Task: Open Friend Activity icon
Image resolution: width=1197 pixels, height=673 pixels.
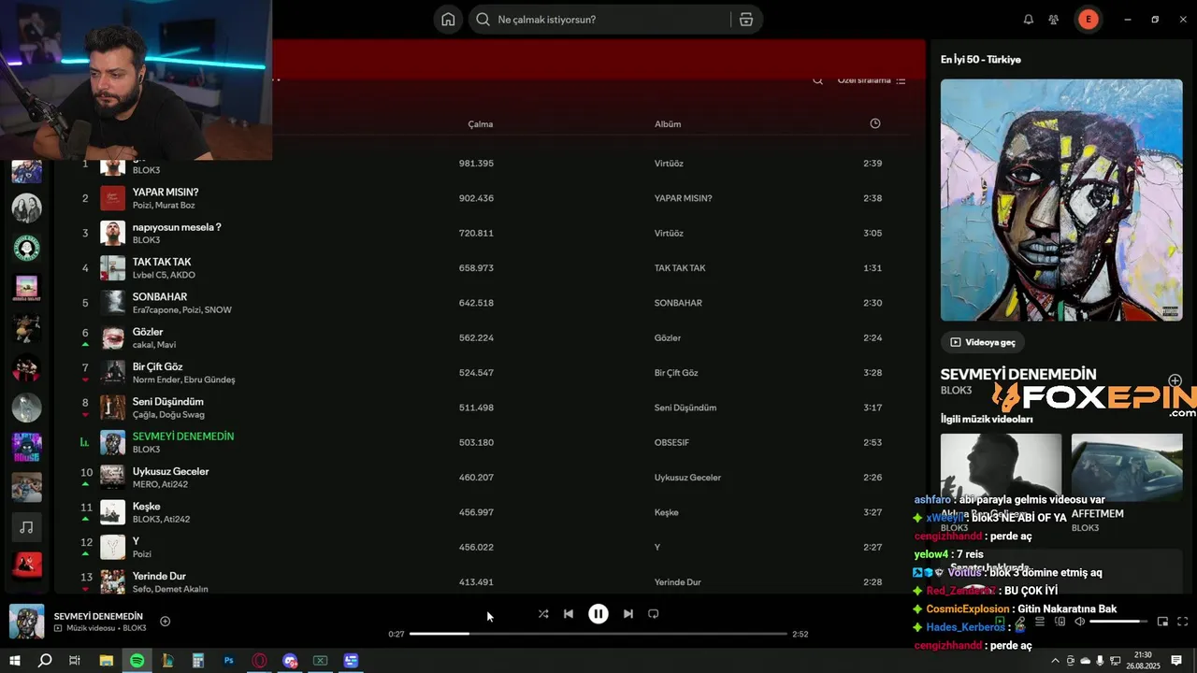Action: 1054,20
